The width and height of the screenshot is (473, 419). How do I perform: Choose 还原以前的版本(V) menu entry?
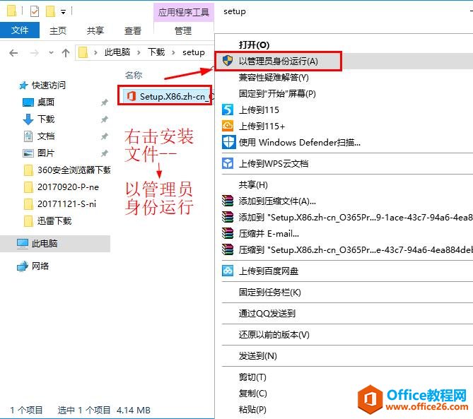tap(274, 335)
